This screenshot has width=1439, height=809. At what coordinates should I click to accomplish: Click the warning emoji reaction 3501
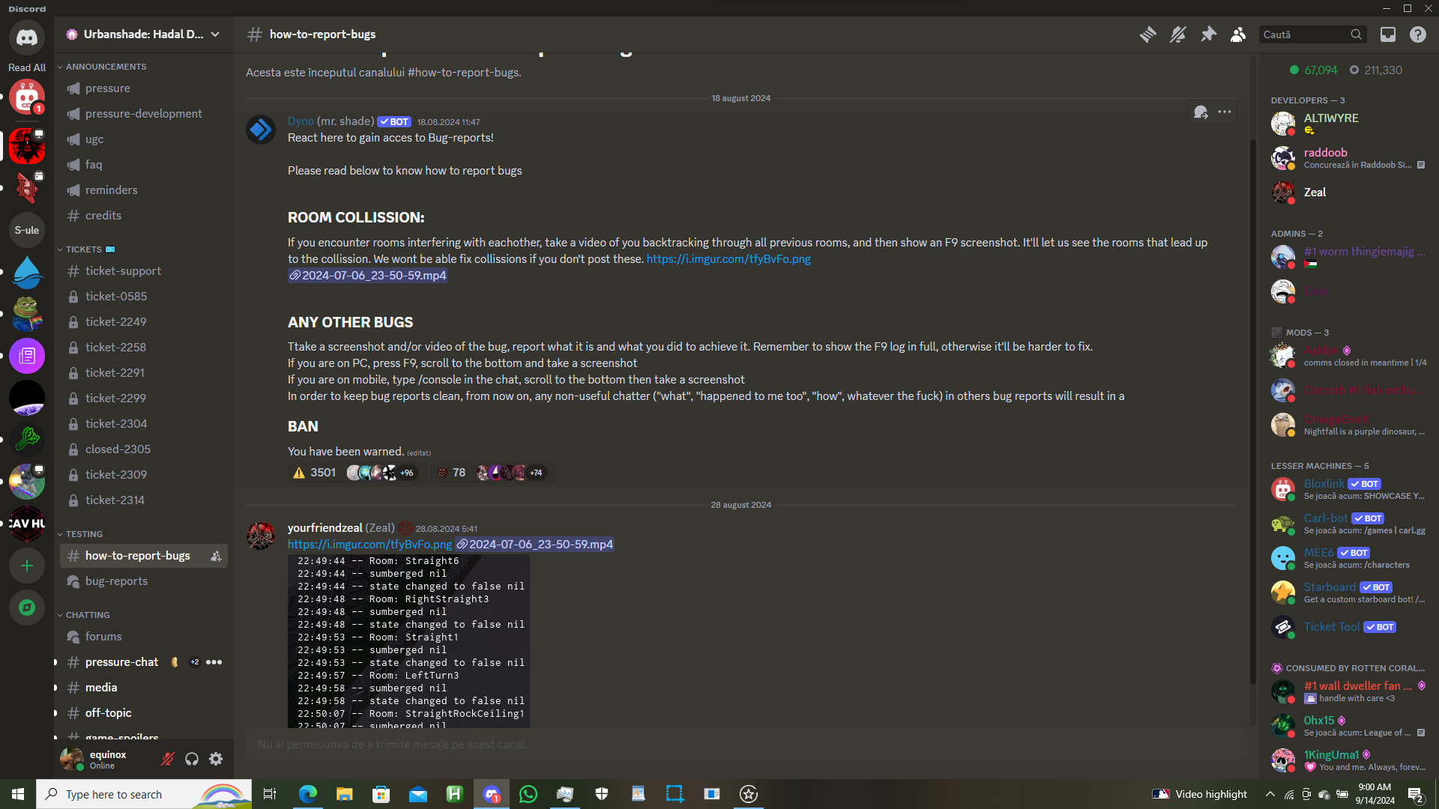point(315,473)
